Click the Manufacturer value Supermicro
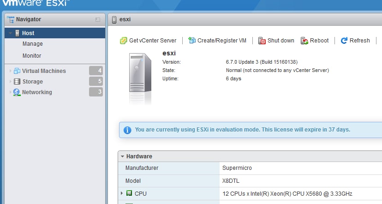Screen dimensions: 382x204 237,168
